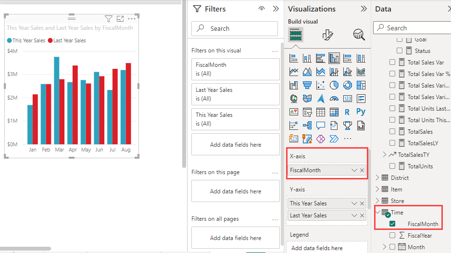Choose the Line chart visual
Image resolution: width=451 pixels, height=253 pixels.
click(293, 72)
